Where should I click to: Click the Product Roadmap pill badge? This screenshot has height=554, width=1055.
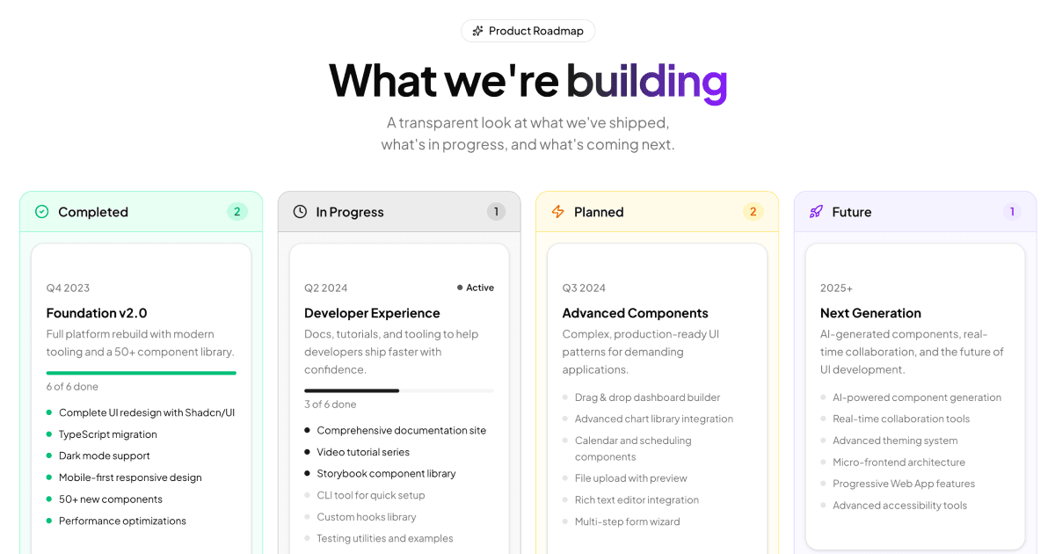528,31
